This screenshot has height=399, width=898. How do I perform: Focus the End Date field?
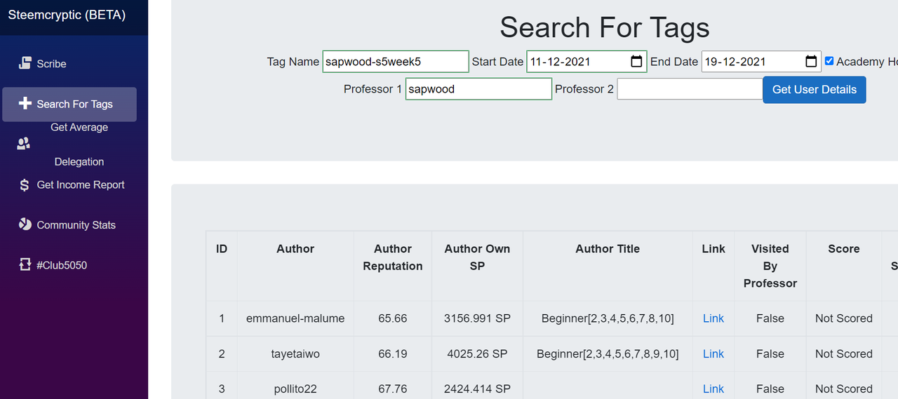[x=761, y=62]
